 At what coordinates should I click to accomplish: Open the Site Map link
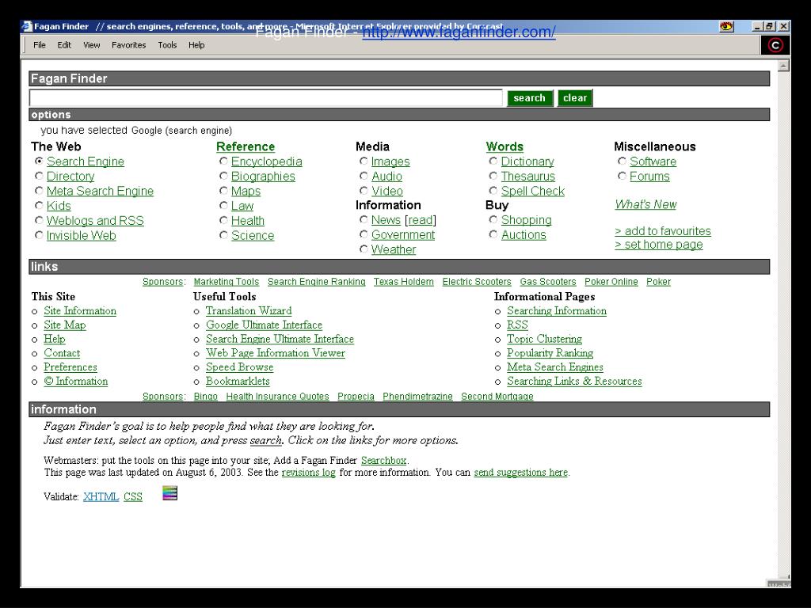tap(65, 325)
